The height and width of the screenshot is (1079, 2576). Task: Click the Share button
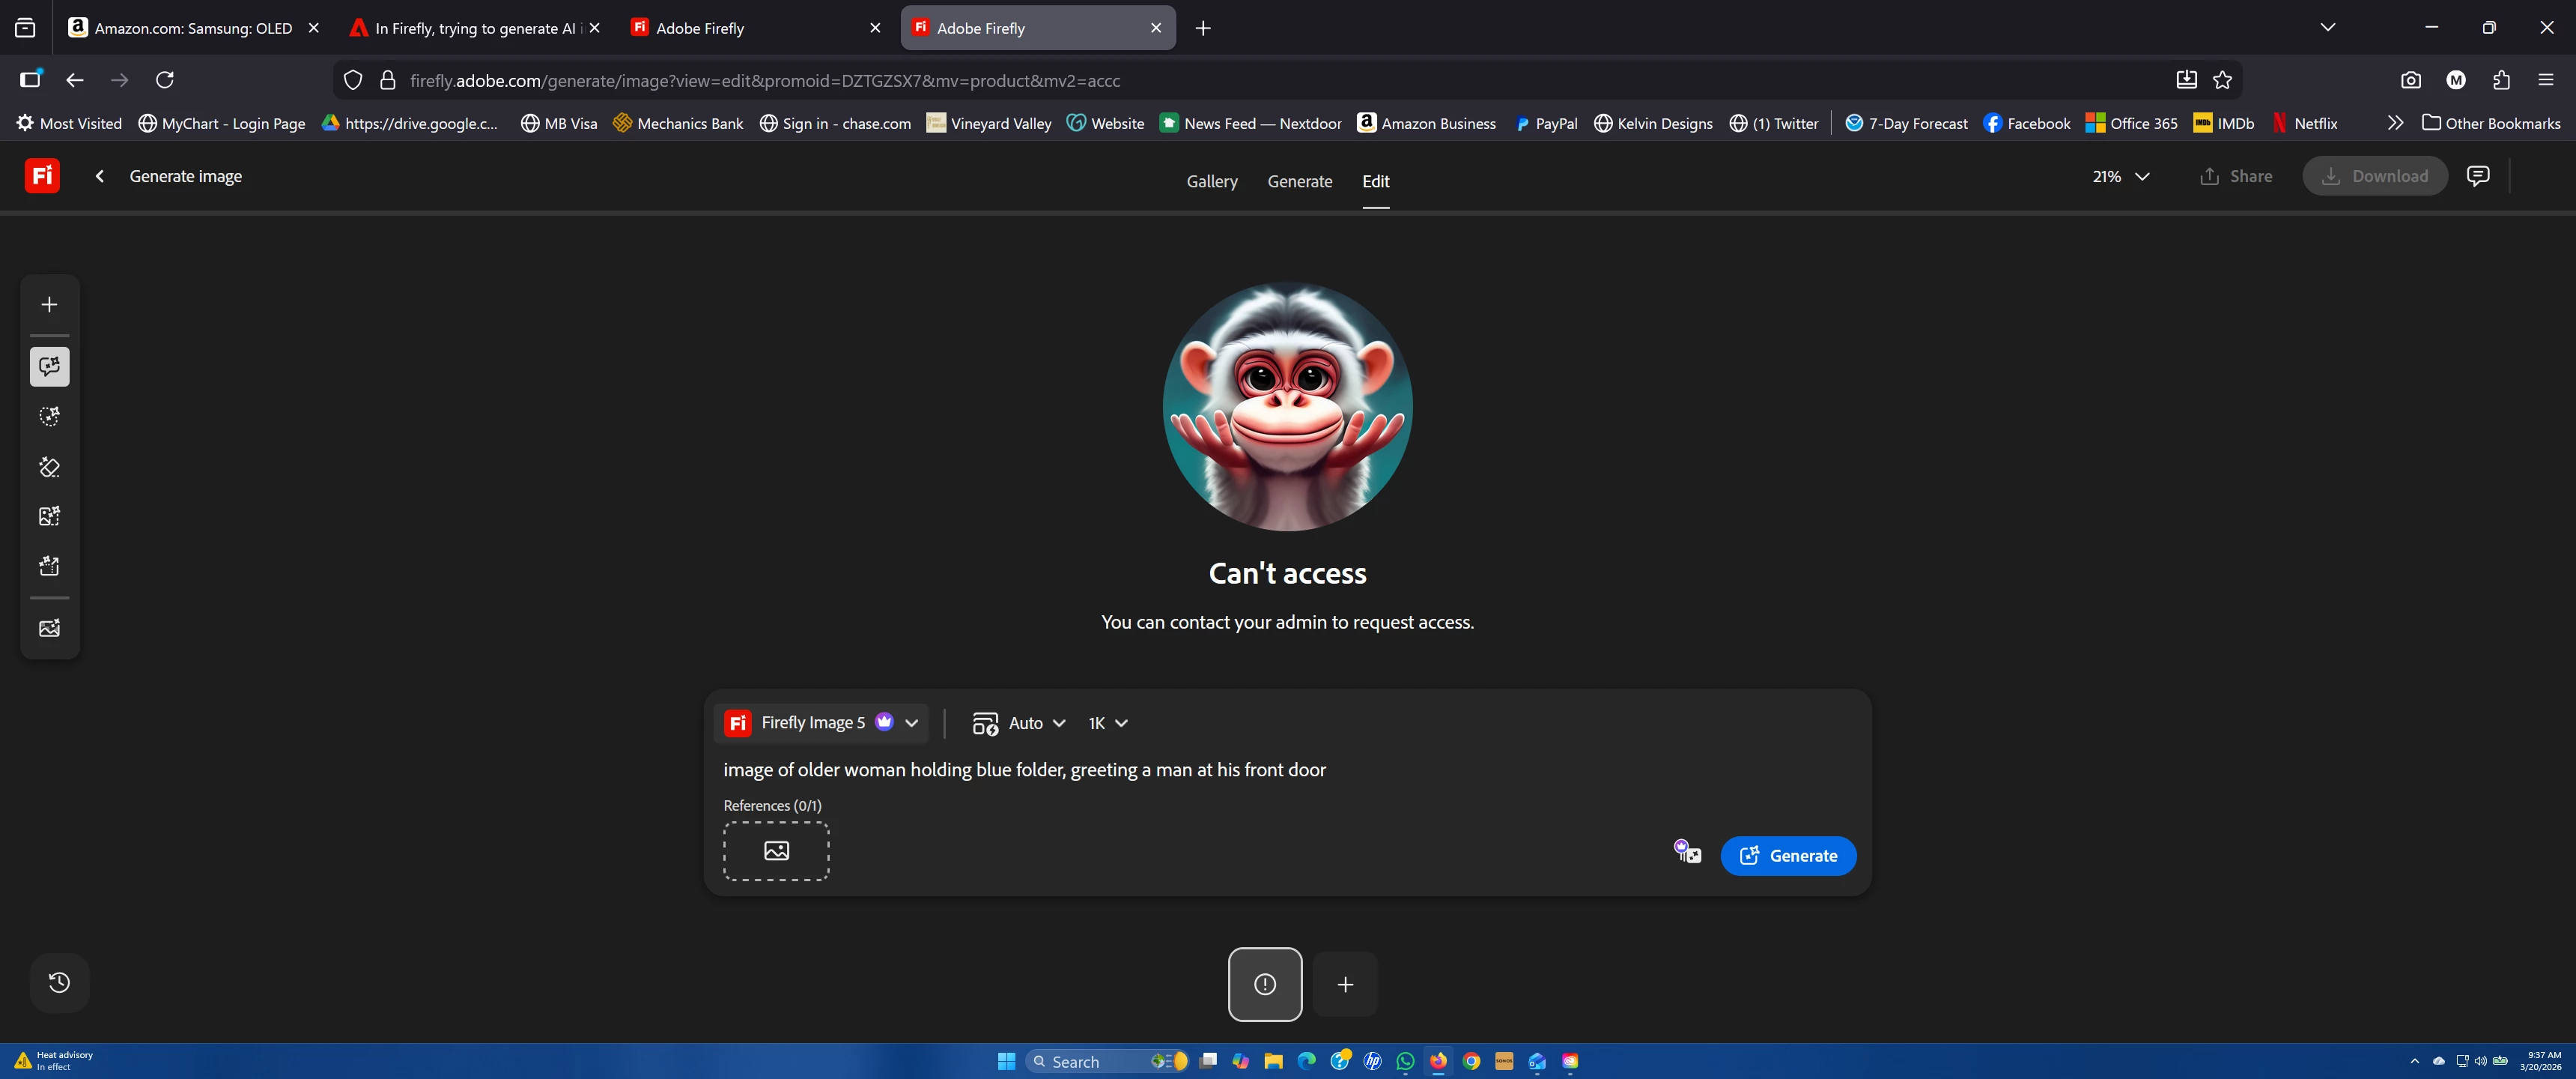(x=2236, y=176)
